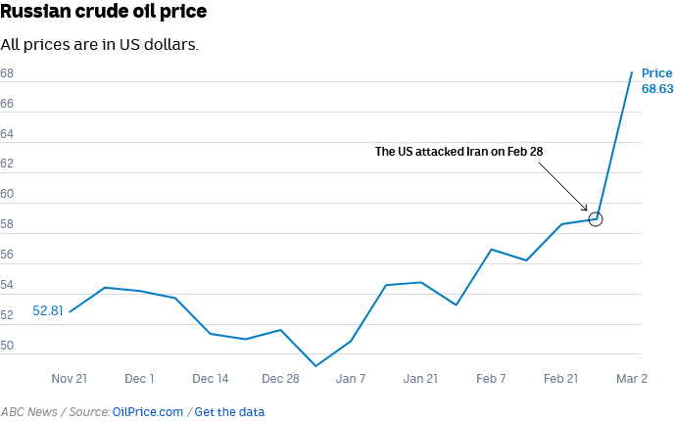Select the Dec 28 x-axis date label
This screenshot has width=674, height=421.
point(280,378)
